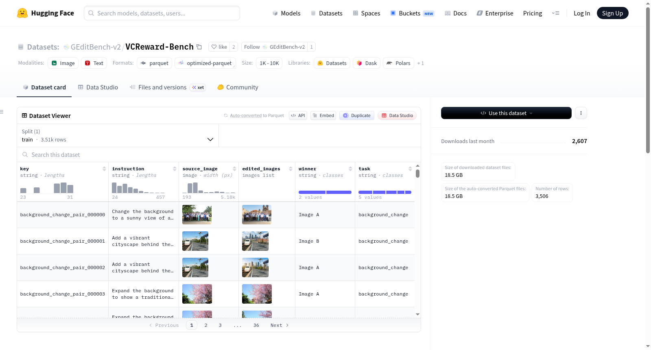This screenshot has height=350, width=651.
Task: Click the Log In link
Action: tap(582, 13)
